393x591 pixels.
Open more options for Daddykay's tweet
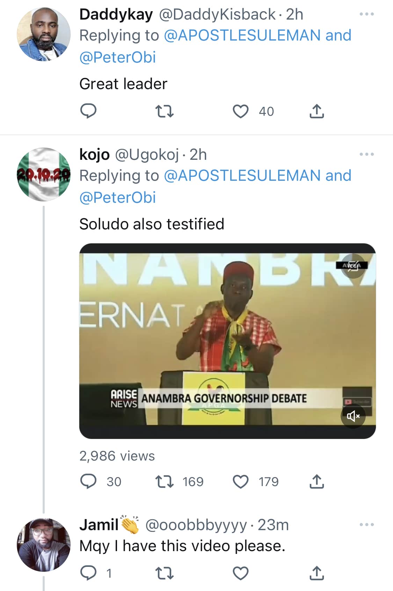point(367,14)
